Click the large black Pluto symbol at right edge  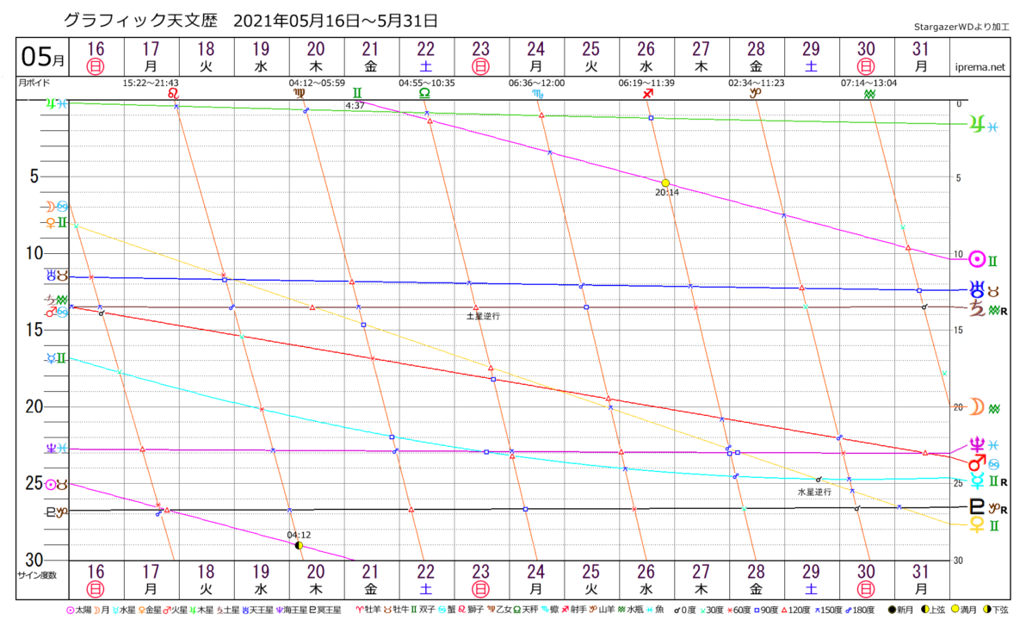click(x=977, y=506)
